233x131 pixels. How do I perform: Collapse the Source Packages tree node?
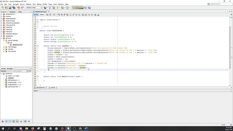4,40
